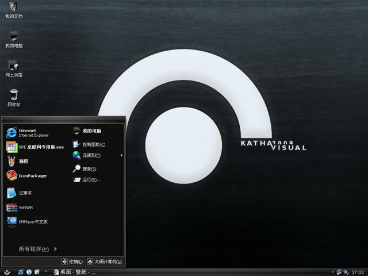Image resolution: width=368 pixels, height=276 pixels.
Task: Expand hidden system tray icons arrow
Action: point(332,271)
